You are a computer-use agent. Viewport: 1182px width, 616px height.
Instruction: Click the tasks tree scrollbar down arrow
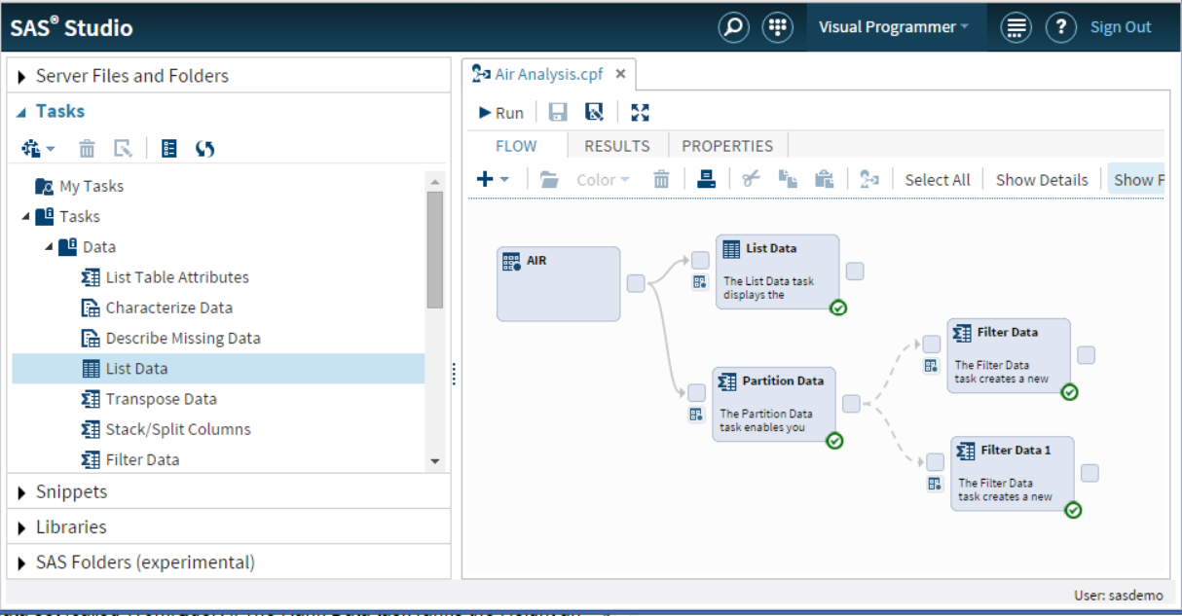[x=435, y=461]
